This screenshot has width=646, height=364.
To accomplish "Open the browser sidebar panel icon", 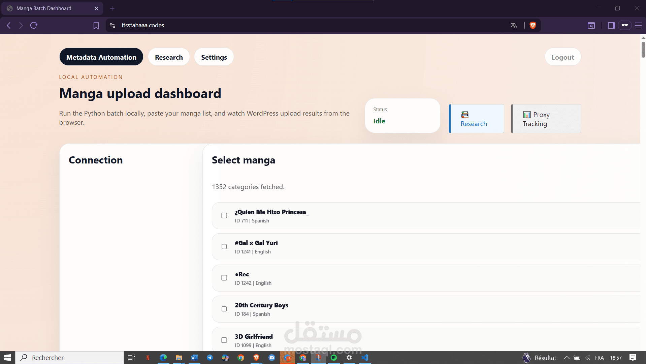I will [611, 25].
